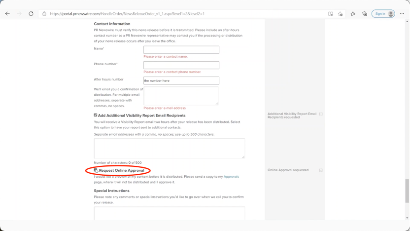Open the Collections icon in toolbar
The image size is (410, 231).
365,14
